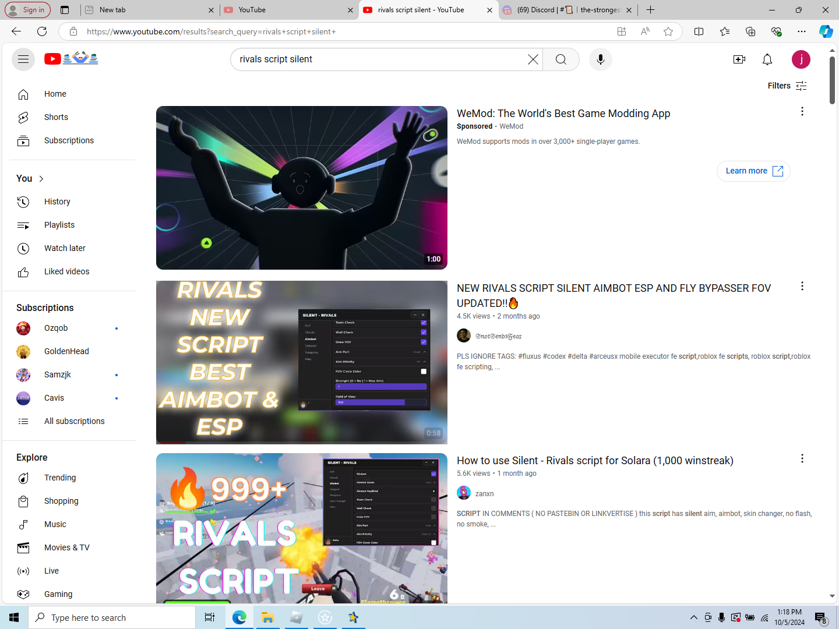
Task: Open browser Settings and more menu
Action: (x=802, y=31)
